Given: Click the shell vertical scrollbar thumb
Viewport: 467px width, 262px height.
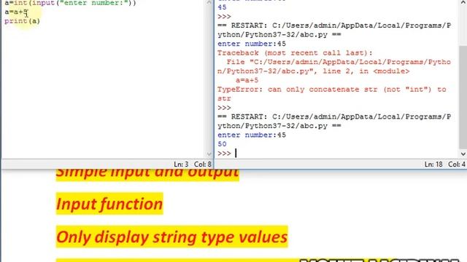Looking at the screenshot, I should tap(463, 97).
